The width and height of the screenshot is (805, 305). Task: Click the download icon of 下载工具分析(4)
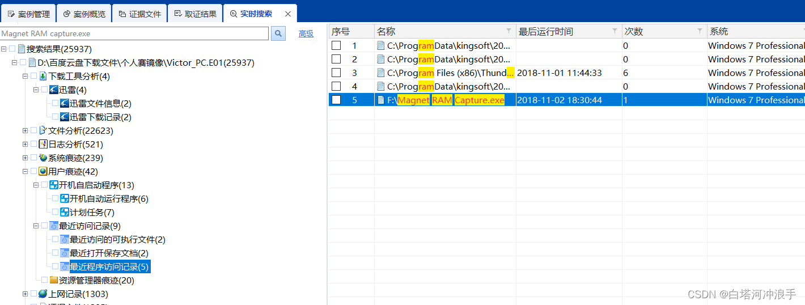click(x=43, y=76)
